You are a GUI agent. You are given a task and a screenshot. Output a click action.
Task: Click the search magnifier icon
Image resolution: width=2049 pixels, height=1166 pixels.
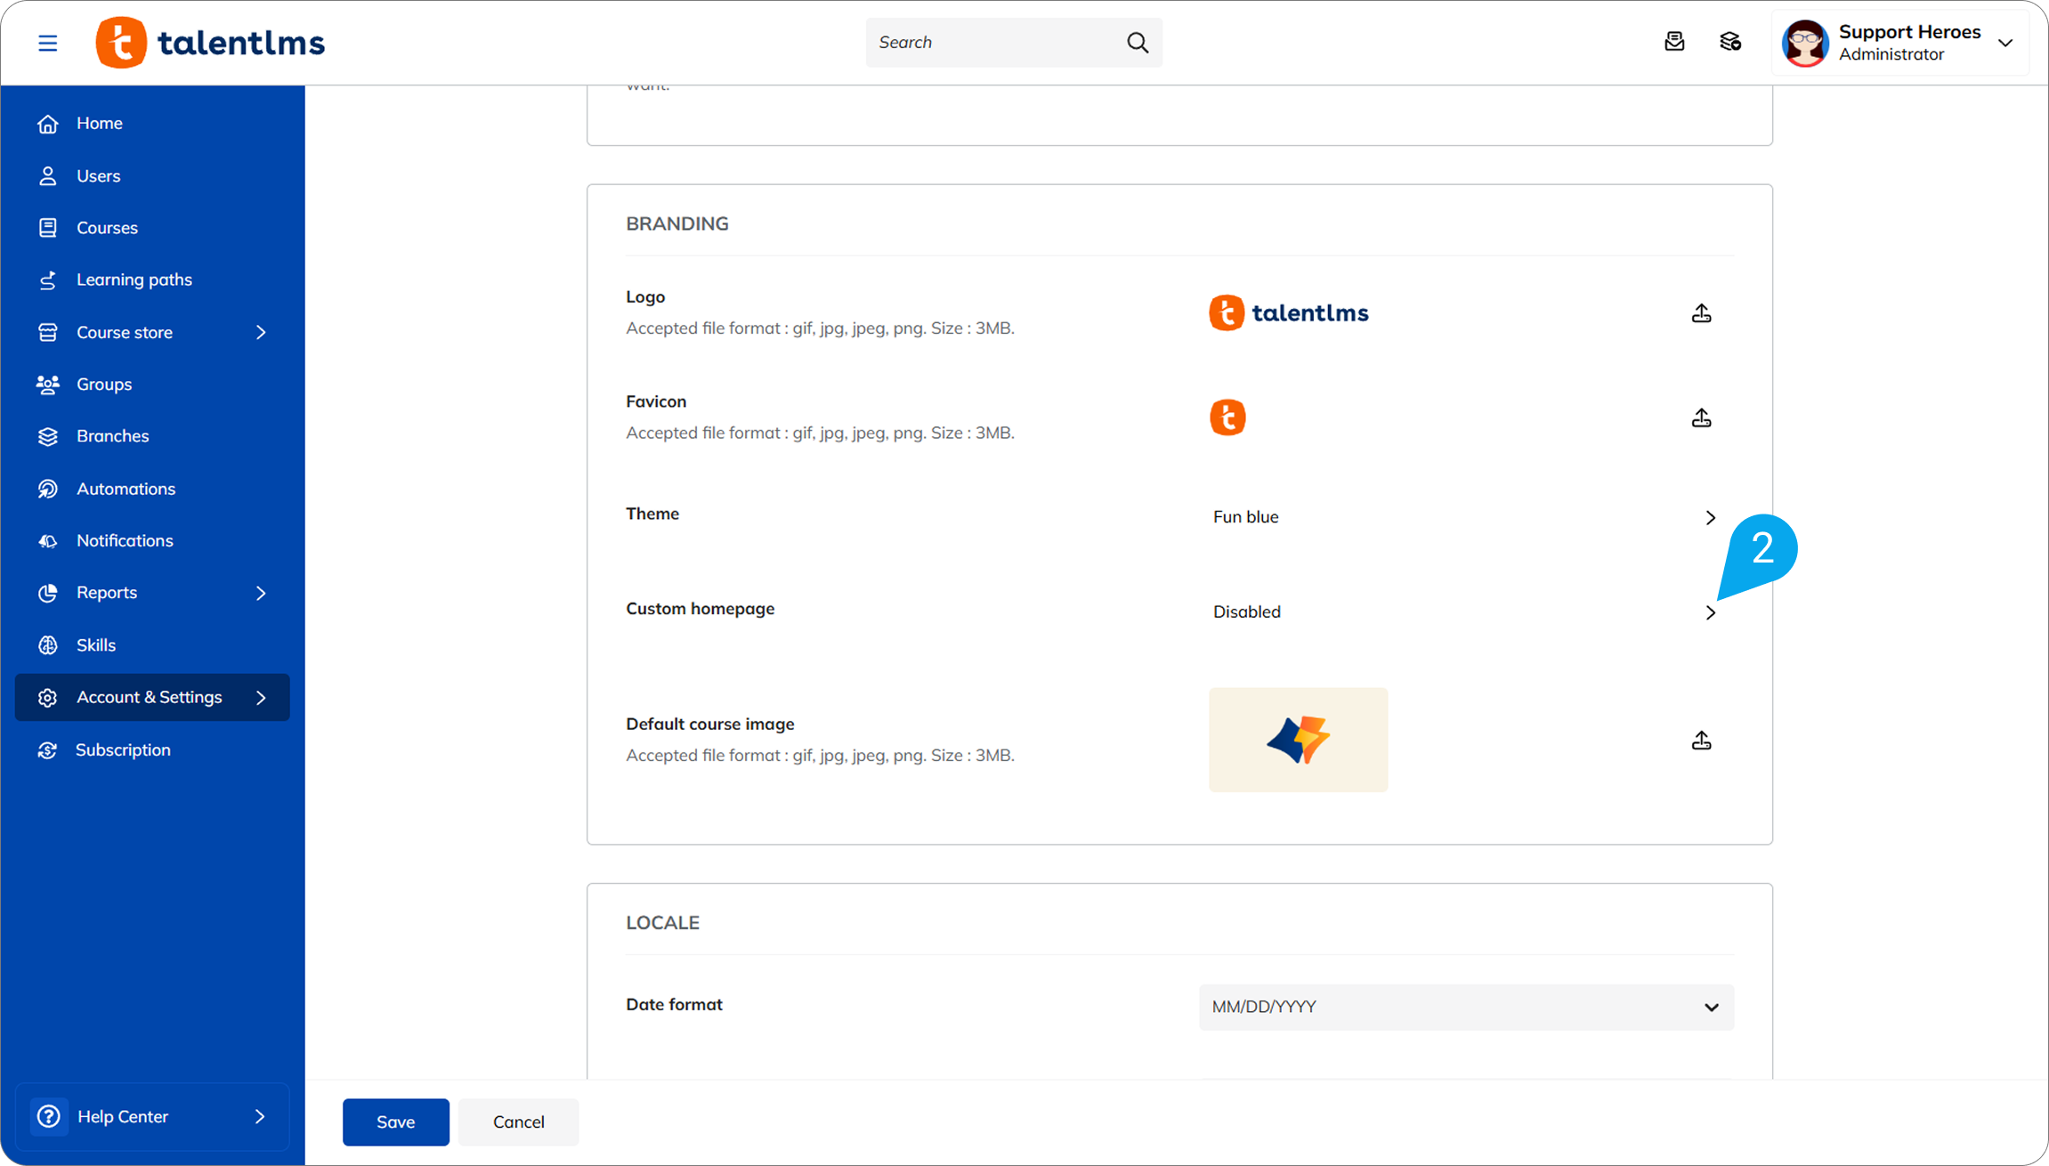(1137, 43)
